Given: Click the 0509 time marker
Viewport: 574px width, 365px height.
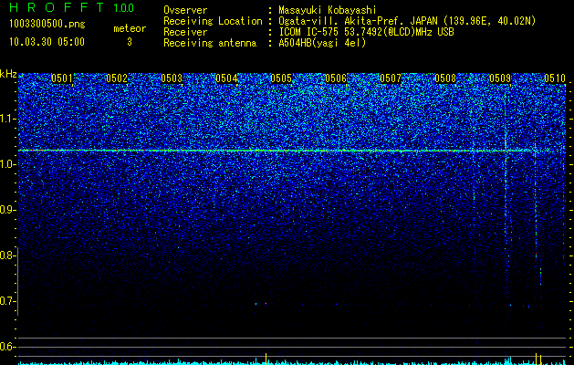Looking at the screenshot, I should tap(500, 78).
